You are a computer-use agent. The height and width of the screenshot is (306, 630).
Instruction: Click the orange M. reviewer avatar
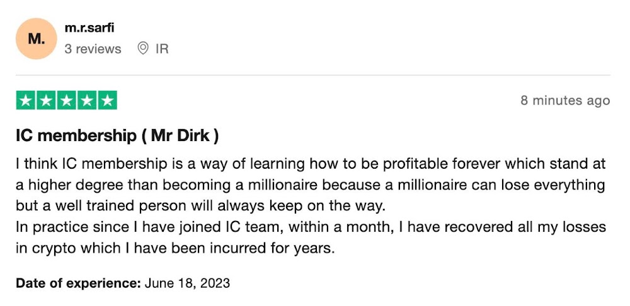click(x=37, y=39)
